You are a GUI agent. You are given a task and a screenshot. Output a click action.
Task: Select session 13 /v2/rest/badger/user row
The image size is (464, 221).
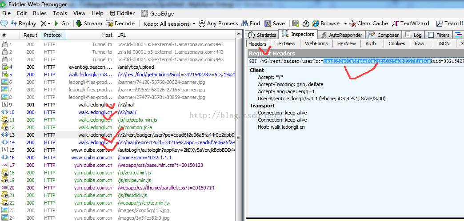pos(117,135)
